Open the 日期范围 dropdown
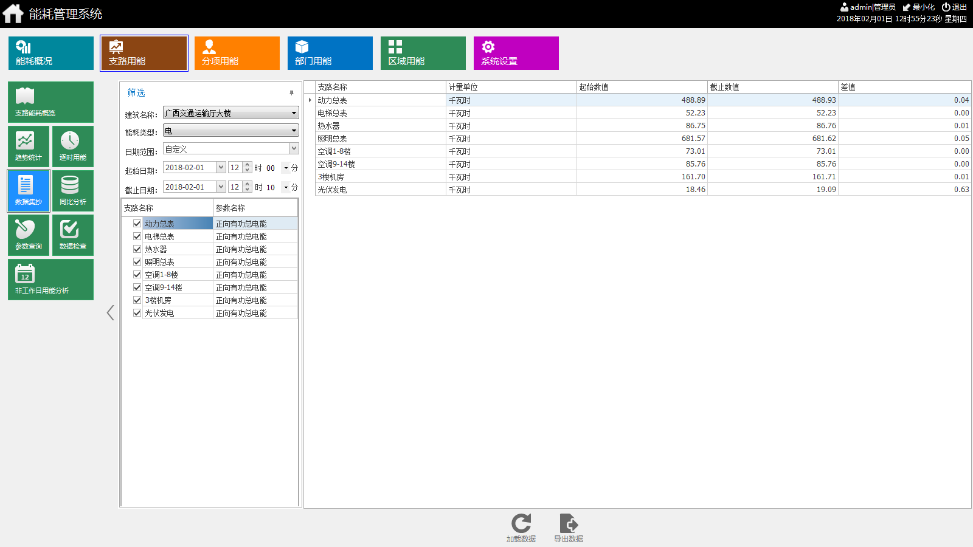Viewport: 973px width, 547px height. tap(294, 148)
